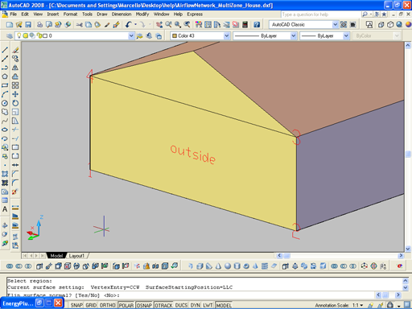412x309 pixels.
Task: Open the File menu
Action: [14, 14]
